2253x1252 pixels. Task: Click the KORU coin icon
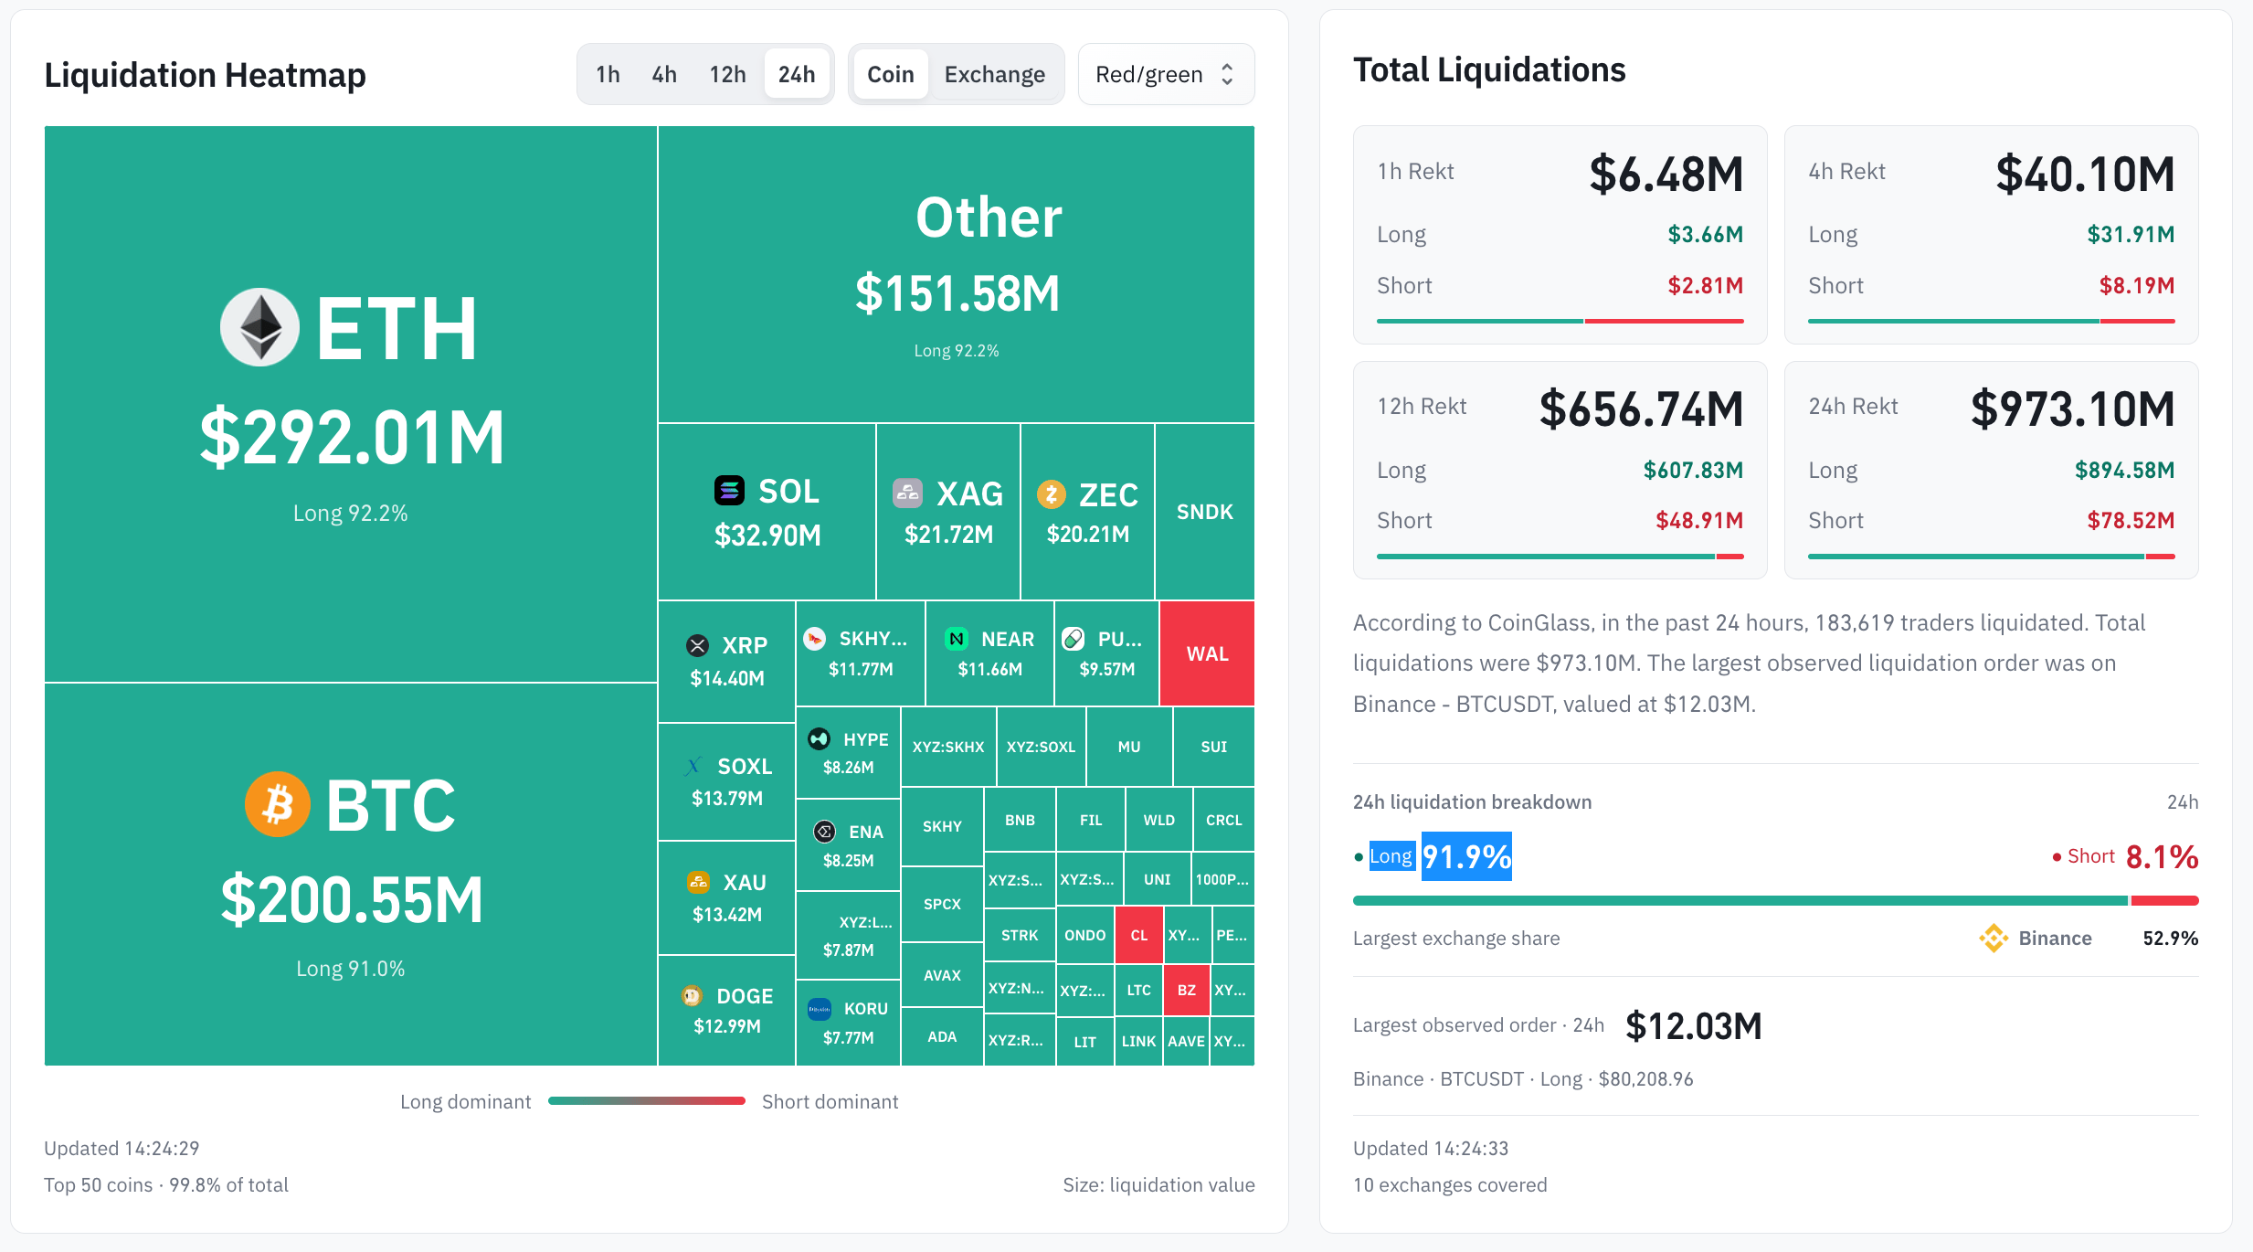pyautogui.click(x=820, y=1009)
